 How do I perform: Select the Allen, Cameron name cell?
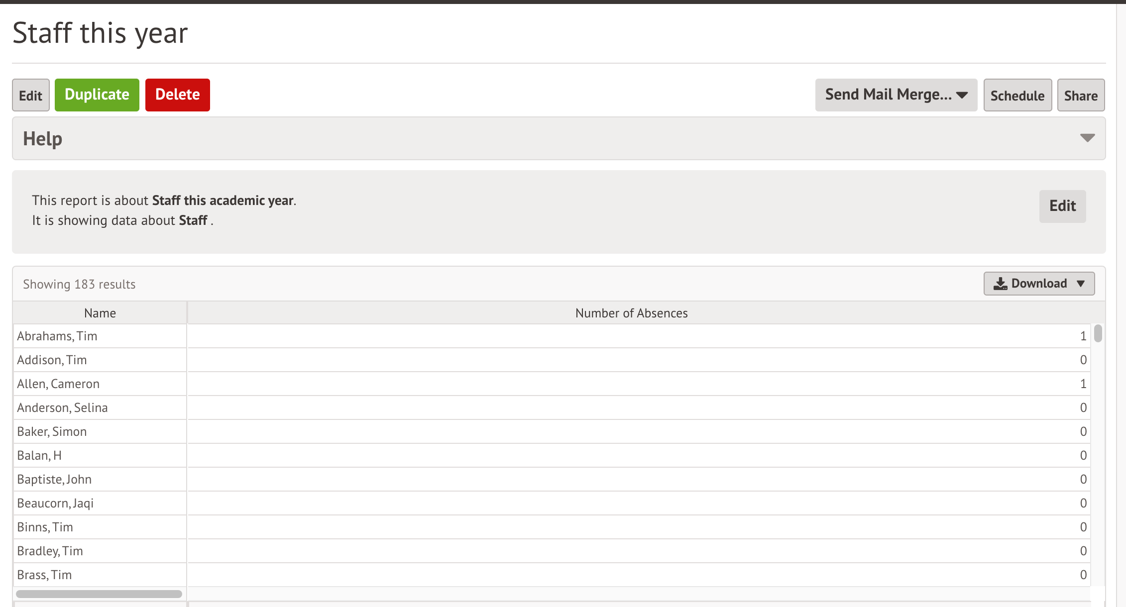point(100,384)
